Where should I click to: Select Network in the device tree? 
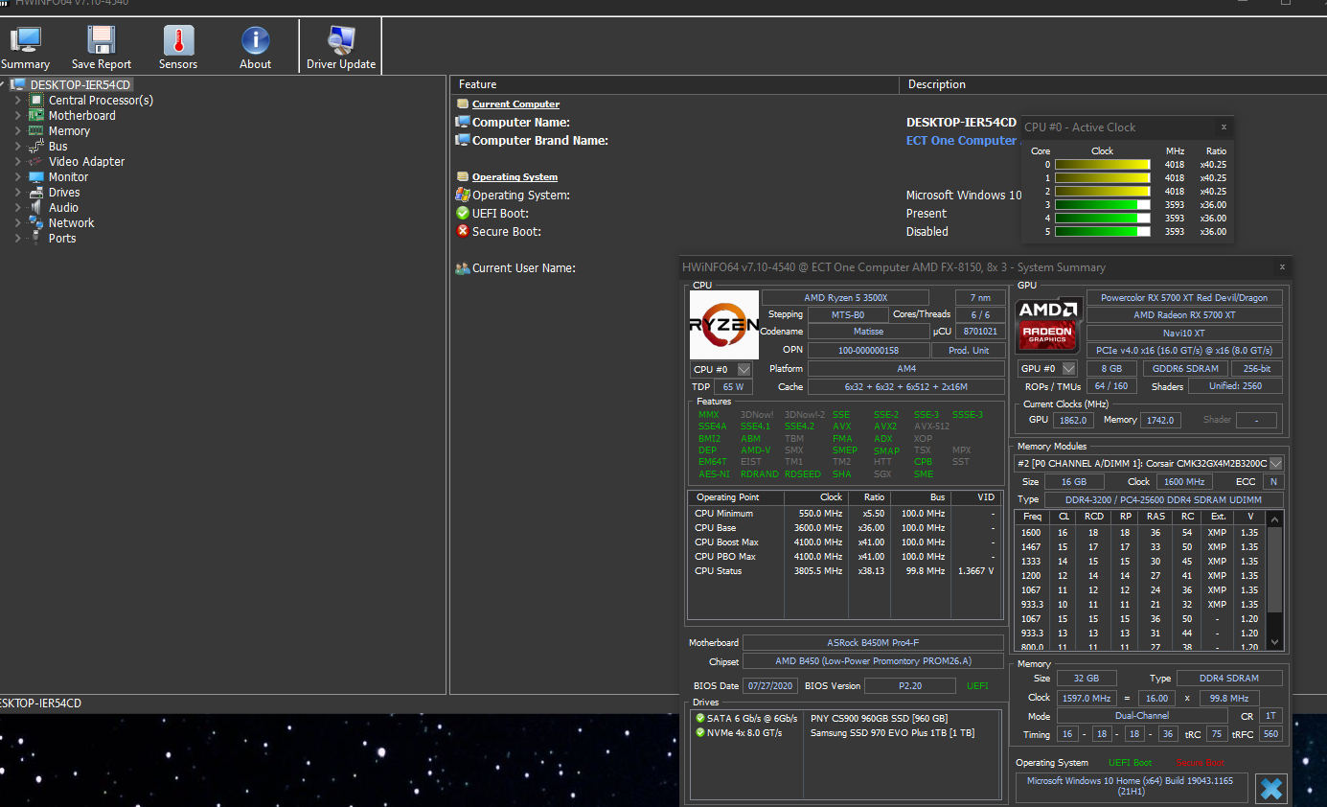(71, 222)
